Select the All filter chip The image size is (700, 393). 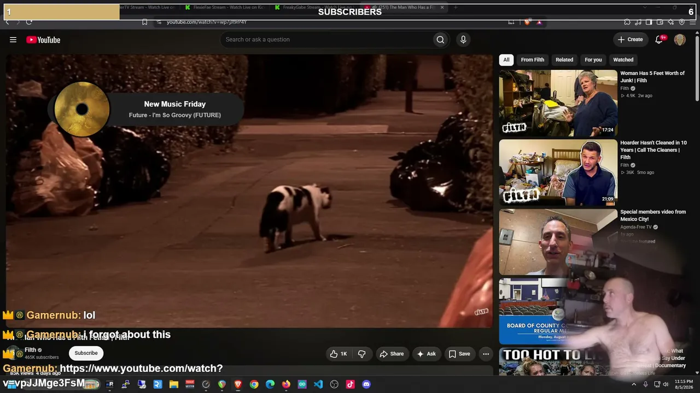click(x=506, y=59)
